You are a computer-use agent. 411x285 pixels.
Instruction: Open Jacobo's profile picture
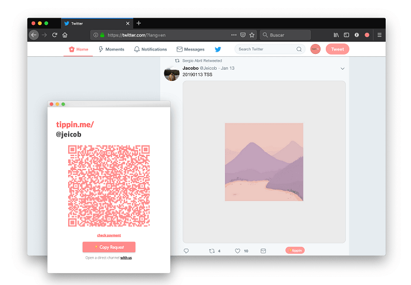(x=171, y=73)
